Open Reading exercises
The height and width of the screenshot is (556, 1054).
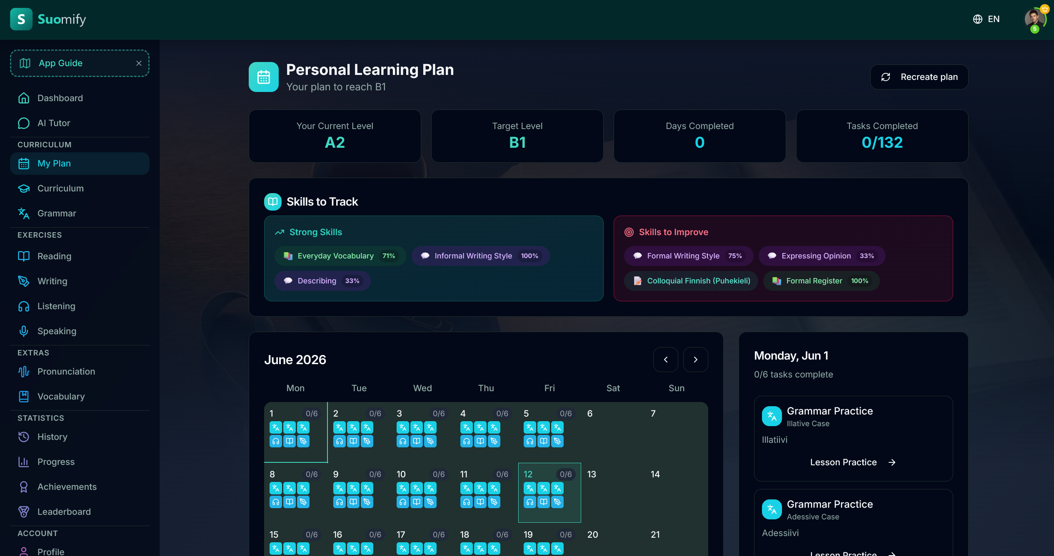[80, 256]
